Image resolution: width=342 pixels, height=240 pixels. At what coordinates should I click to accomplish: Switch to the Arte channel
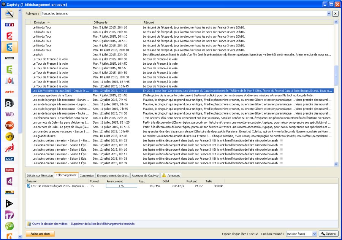(9, 92)
